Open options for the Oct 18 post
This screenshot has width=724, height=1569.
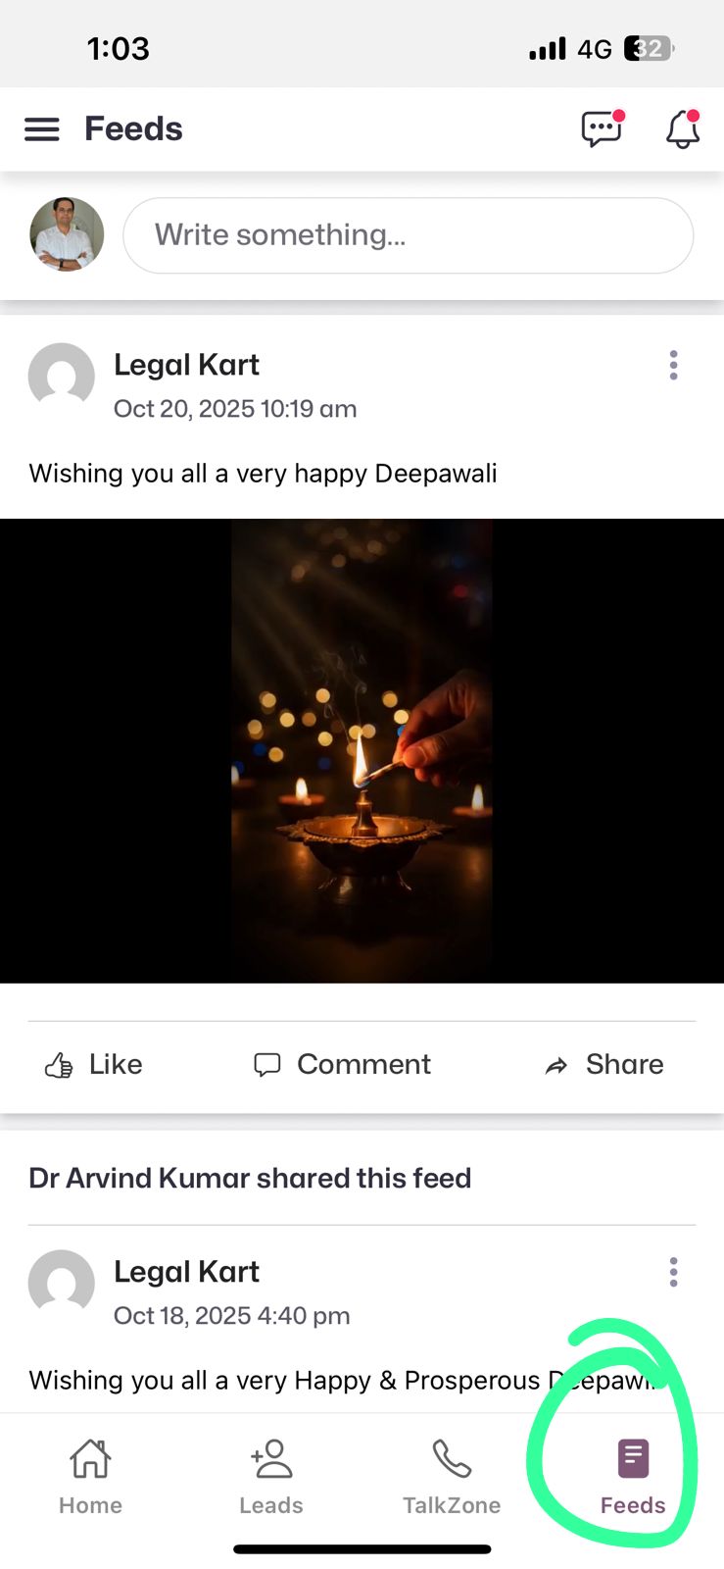673,1272
